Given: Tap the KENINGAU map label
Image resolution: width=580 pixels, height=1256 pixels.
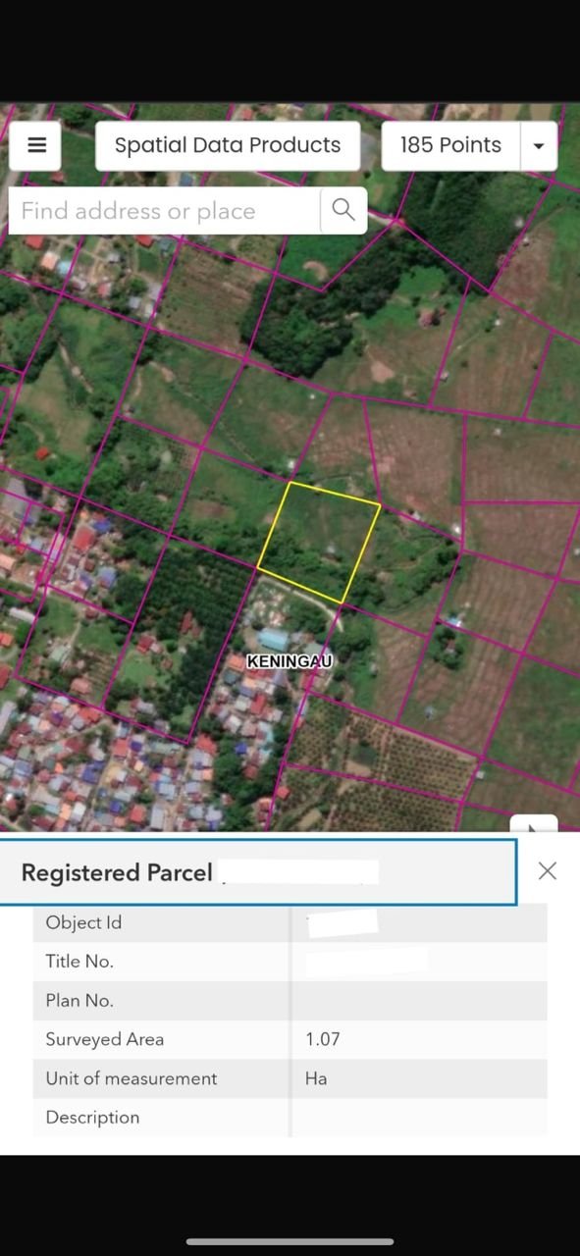Looking at the screenshot, I should [290, 661].
